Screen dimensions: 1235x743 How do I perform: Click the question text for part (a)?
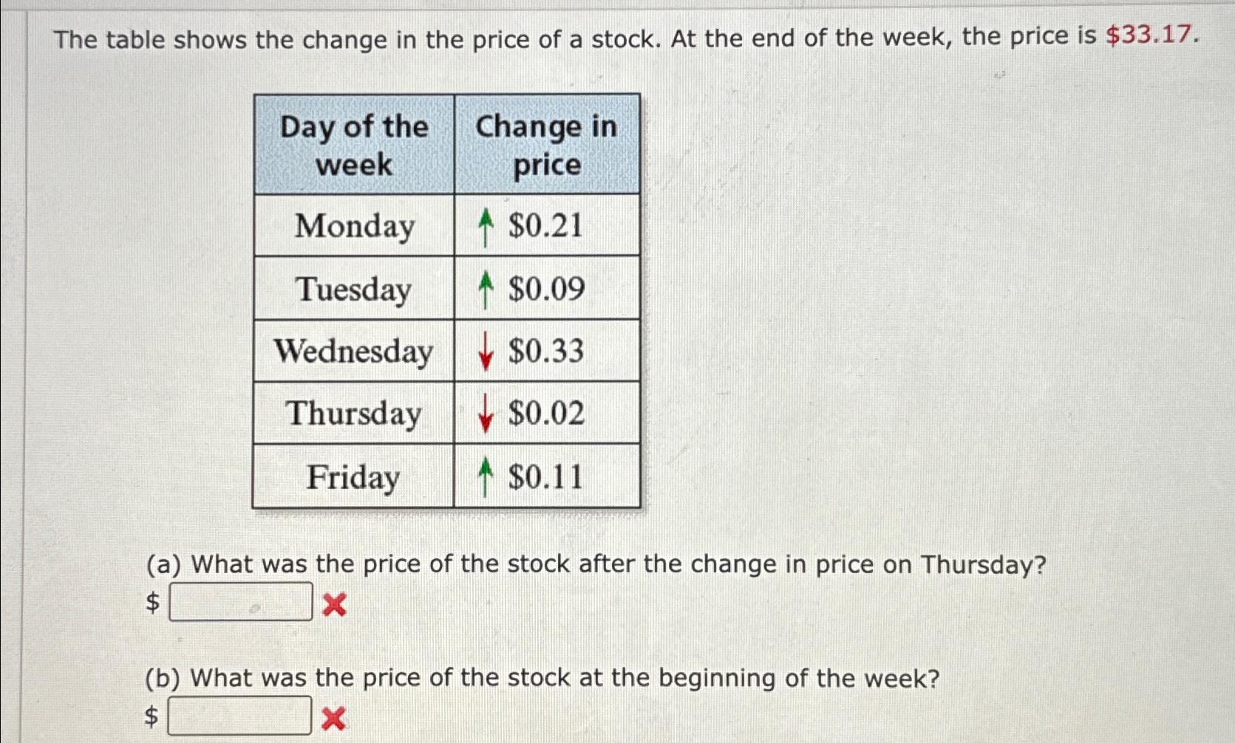(x=591, y=564)
